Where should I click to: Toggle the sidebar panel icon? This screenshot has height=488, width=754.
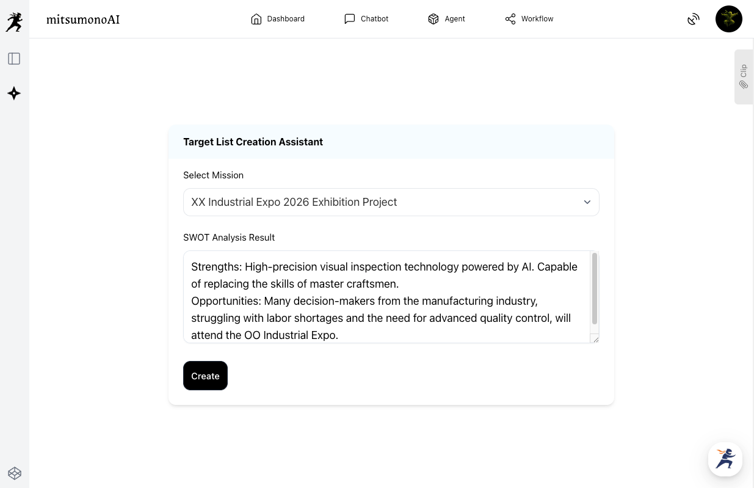click(14, 59)
